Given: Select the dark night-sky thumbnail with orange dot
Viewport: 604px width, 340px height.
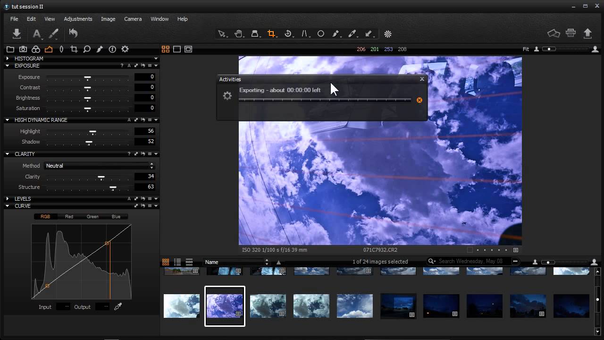Looking at the screenshot, I should (x=441, y=306).
